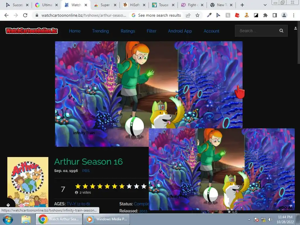Go back to the previous page
The width and height of the screenshot is (300, 225).
pyautogui.click(x=6, y=15)
